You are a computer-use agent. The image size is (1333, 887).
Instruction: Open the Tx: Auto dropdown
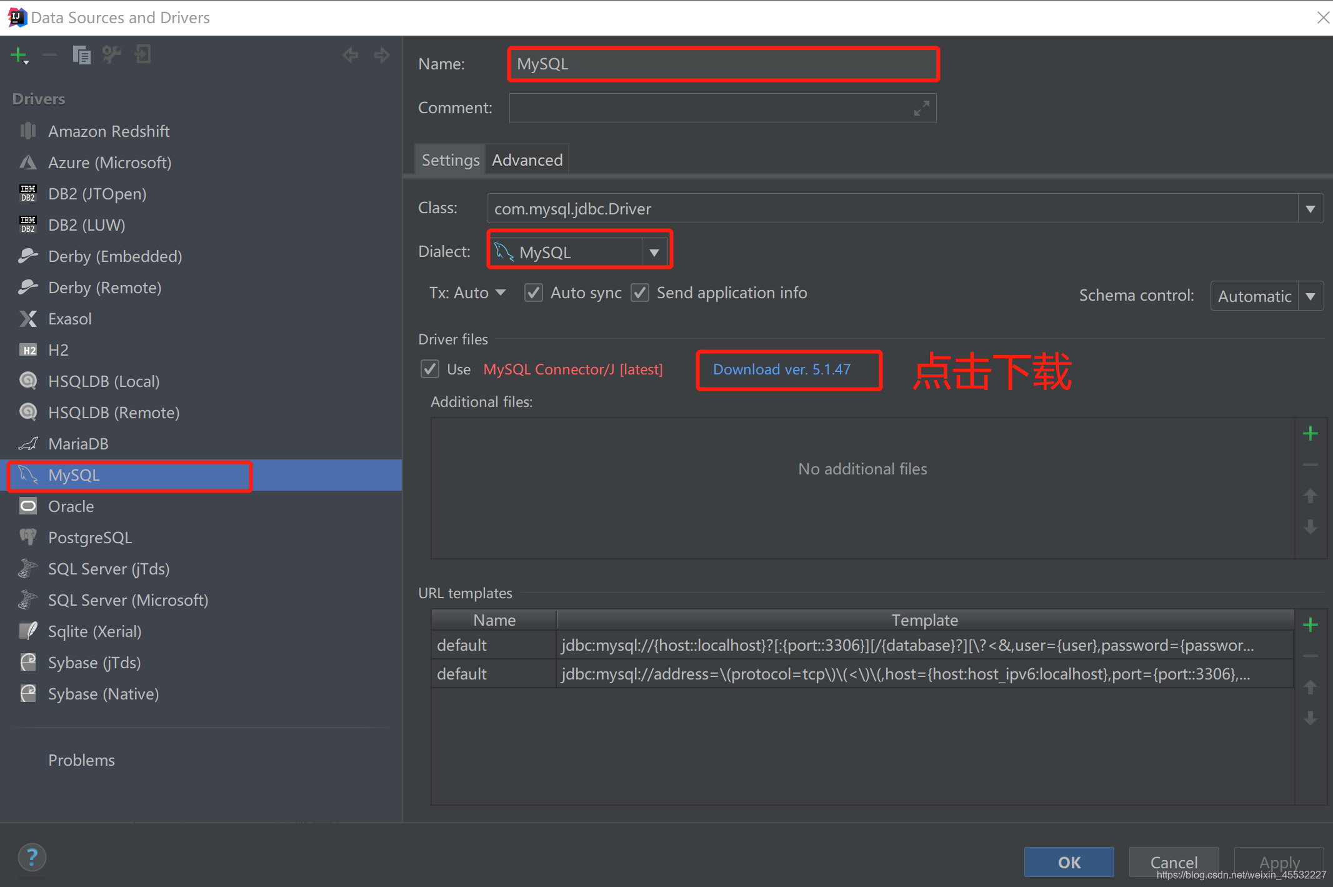pos(467,293)
